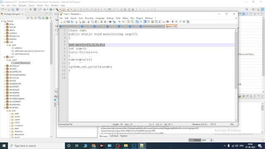
Task: Click heap memory status bar indicator
Action: (x=199, y=140)
